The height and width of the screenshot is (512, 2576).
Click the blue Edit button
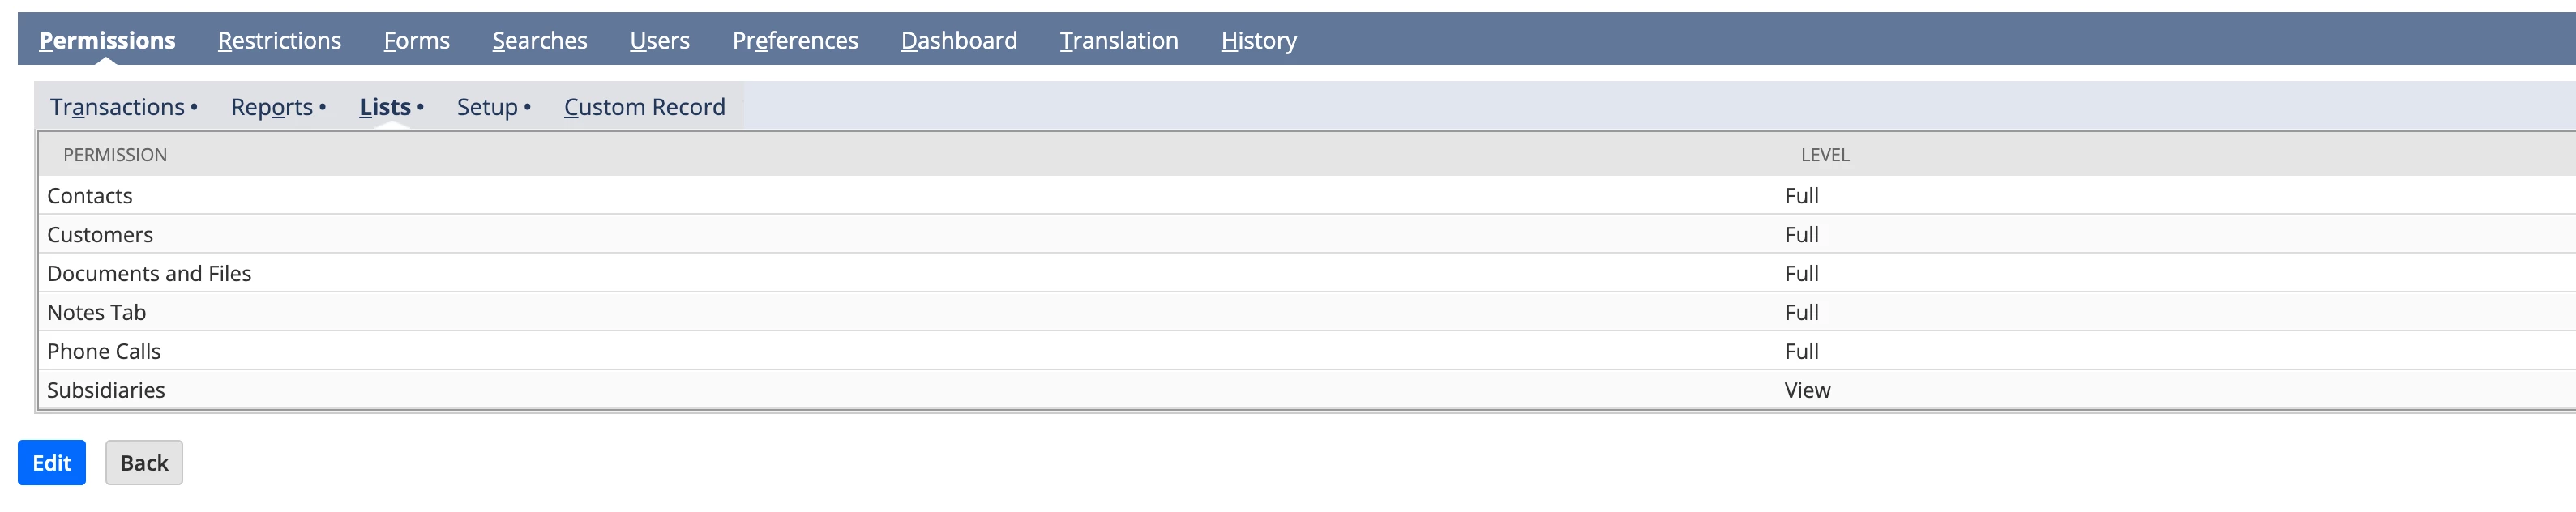52,462
